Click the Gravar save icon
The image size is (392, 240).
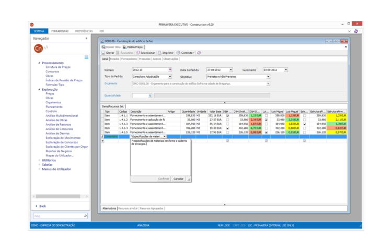103,53
